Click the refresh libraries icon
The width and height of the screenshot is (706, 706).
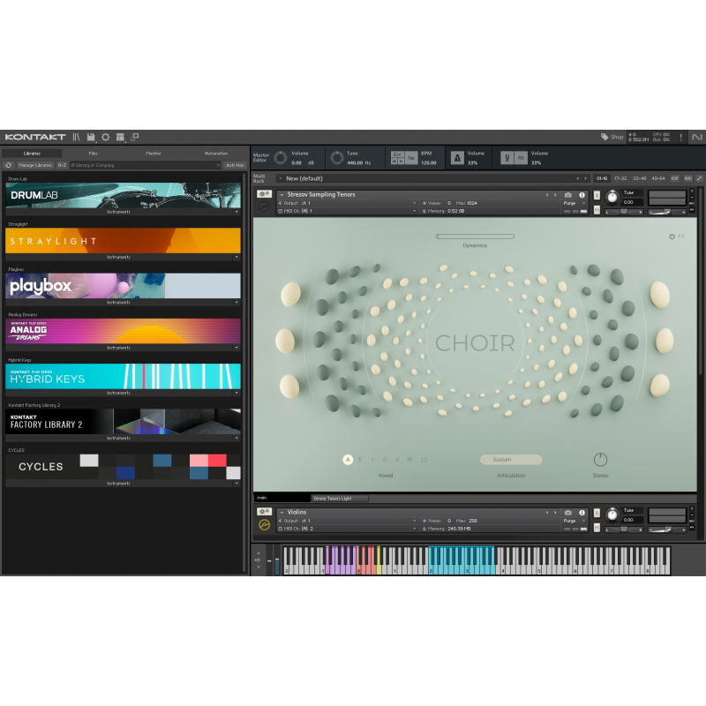(9, 165)
